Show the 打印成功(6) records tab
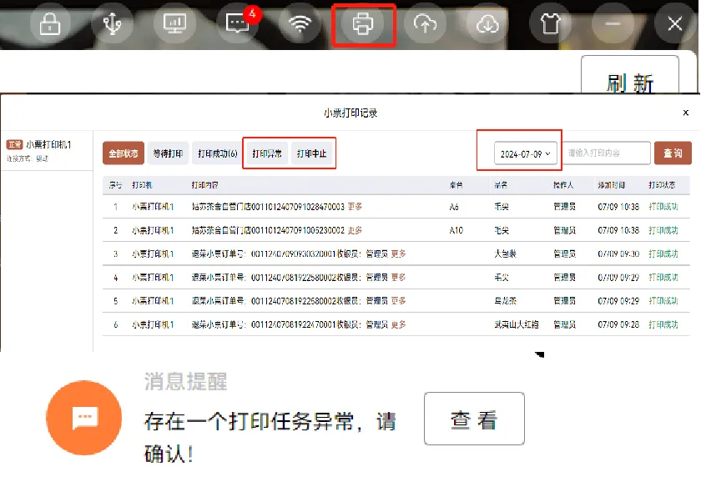701x487 pixels. tap(217, 153)
